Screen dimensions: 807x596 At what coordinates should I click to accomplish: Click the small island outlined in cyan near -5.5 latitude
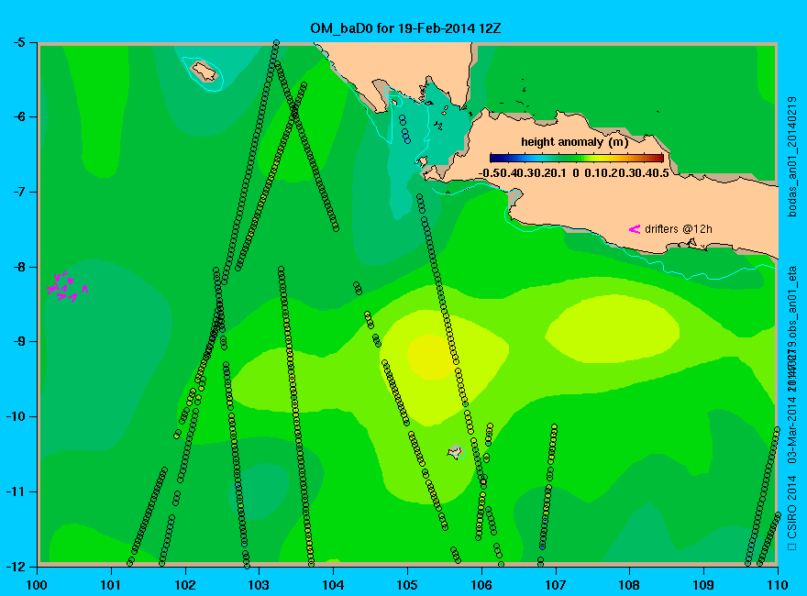point(205,72)
